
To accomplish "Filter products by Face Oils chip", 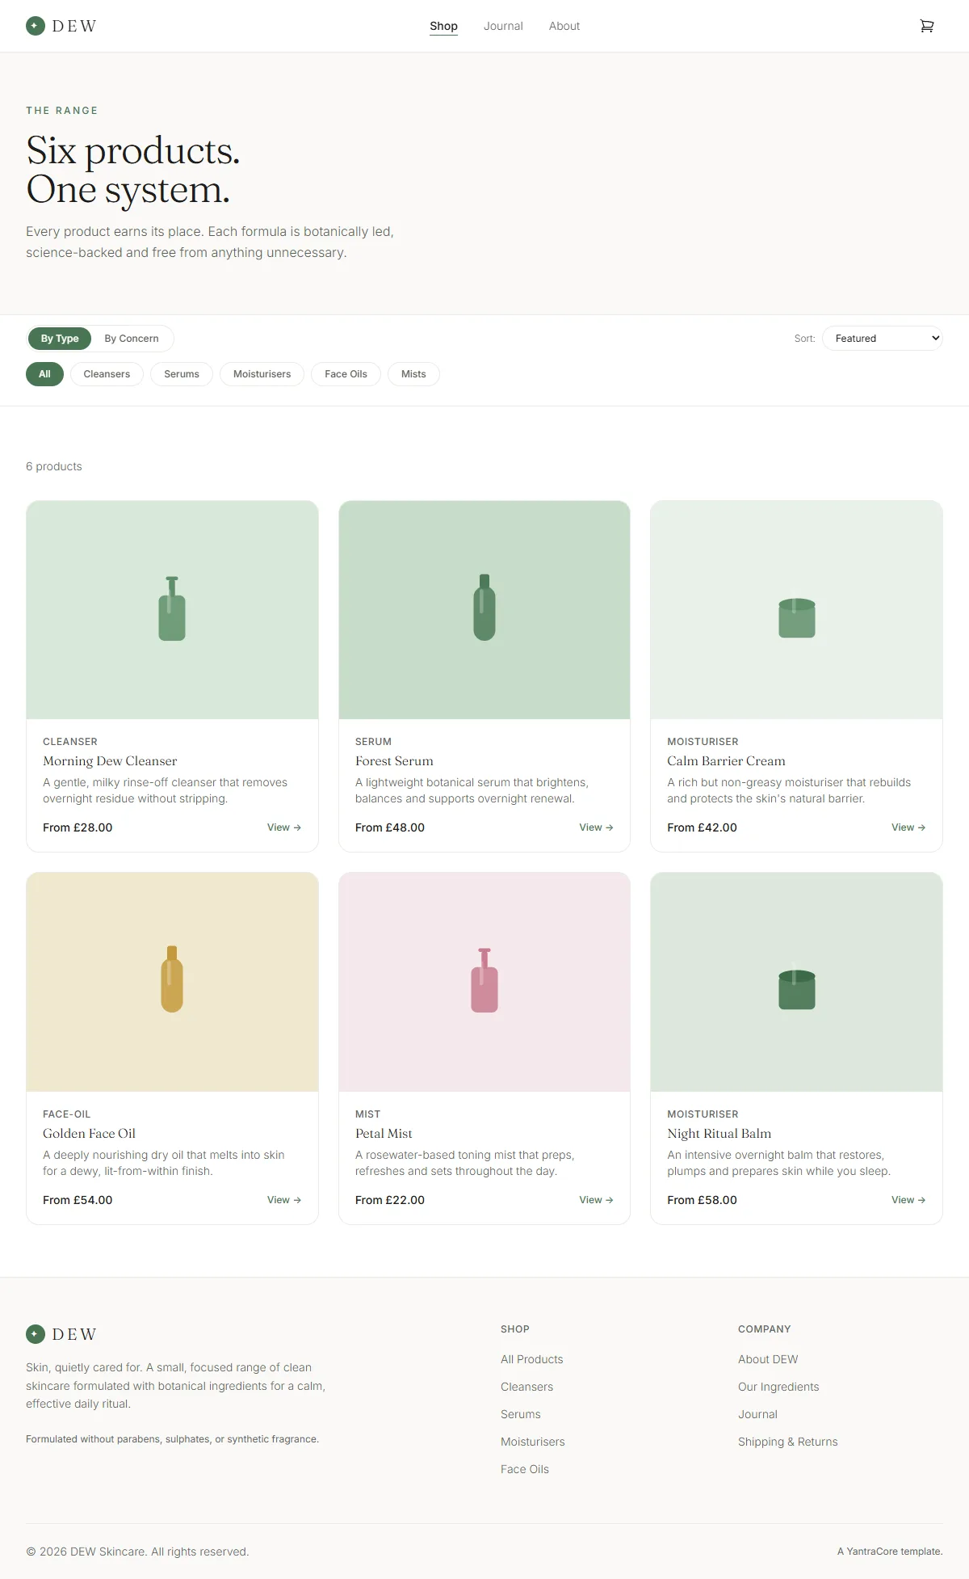I will tap(346, 374).
